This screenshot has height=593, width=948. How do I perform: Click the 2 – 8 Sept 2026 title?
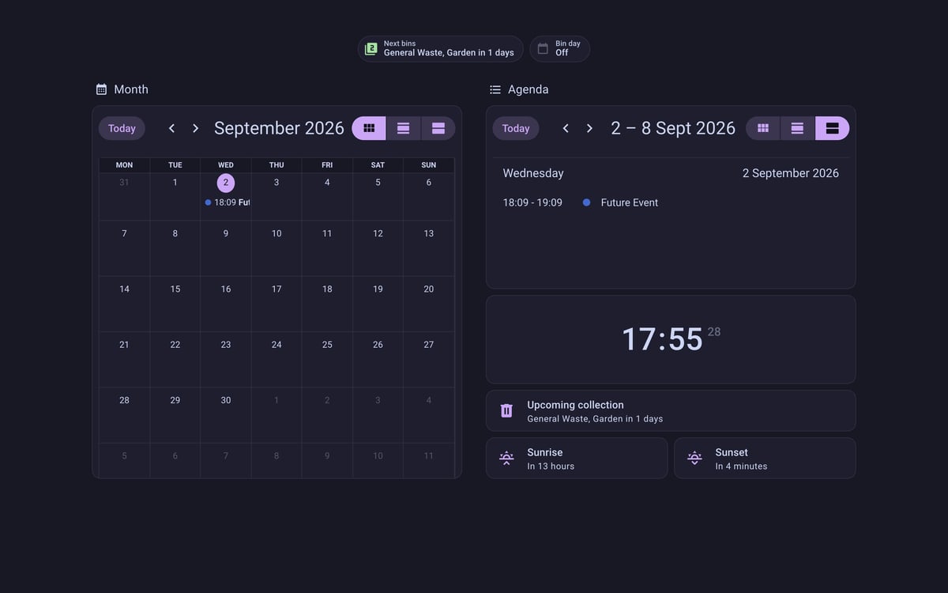pyautogui.click(x=673, y=128)
